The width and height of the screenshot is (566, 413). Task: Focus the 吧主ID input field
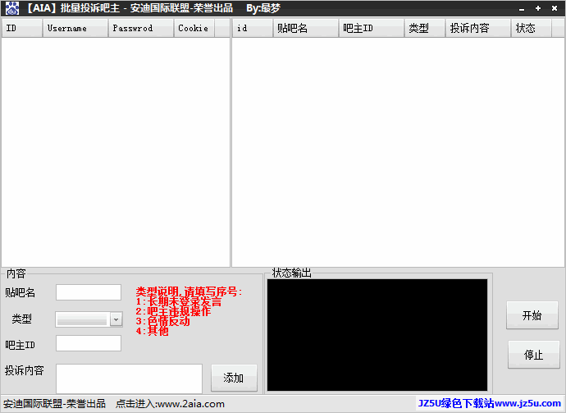click(x=89, y=343)
